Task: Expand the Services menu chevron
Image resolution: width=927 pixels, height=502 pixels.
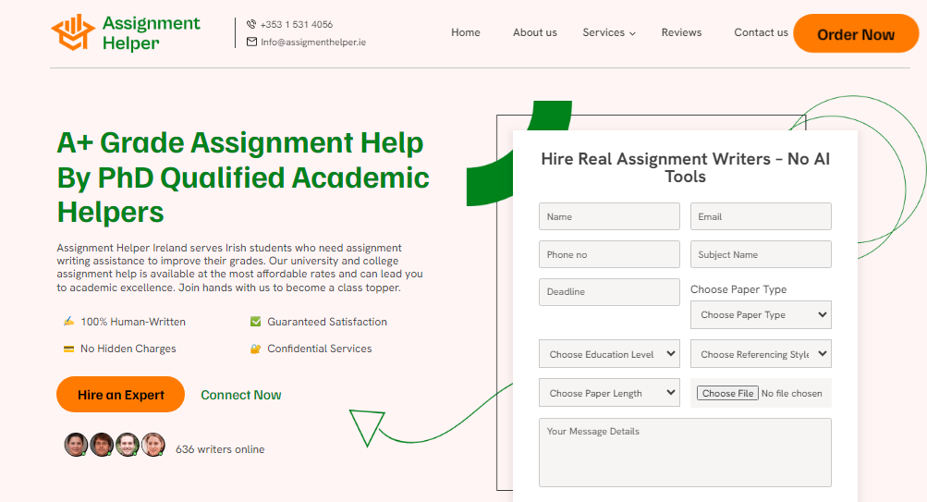Action: tap(633, 33)
